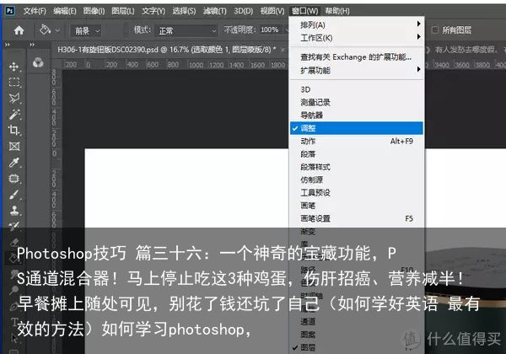Image resolution: width=506 pixels, height=354 pixels.
Task: Choose 画笔 menu entry
Action: click(x=356, y=206)
